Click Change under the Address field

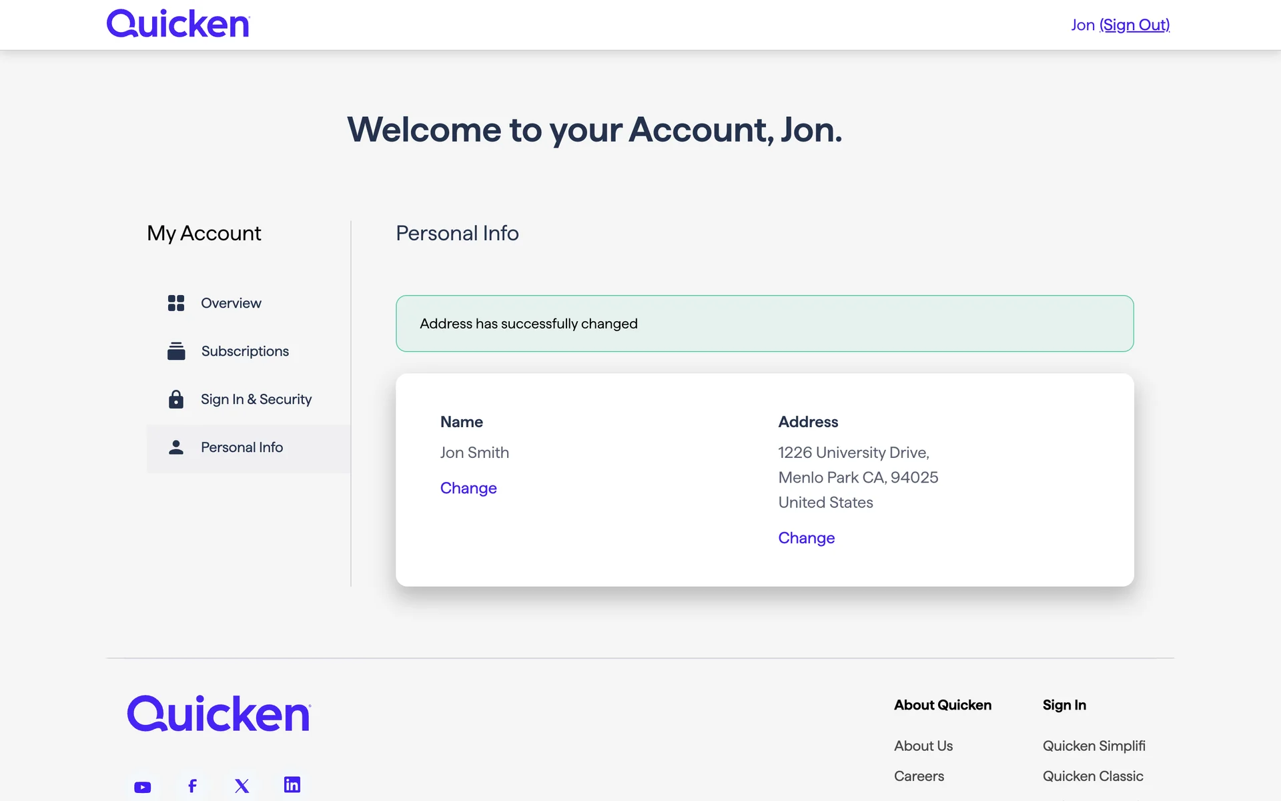tap(806, 538)
